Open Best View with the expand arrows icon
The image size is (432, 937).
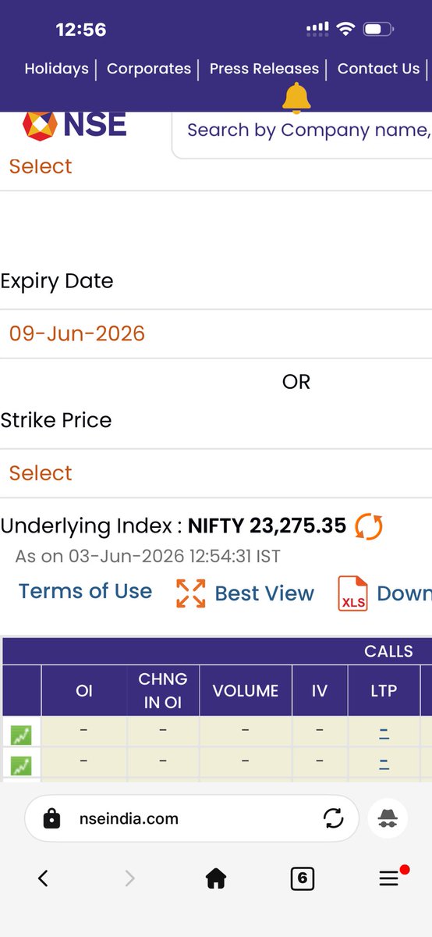pyautogui.click(x=191, y=593)
